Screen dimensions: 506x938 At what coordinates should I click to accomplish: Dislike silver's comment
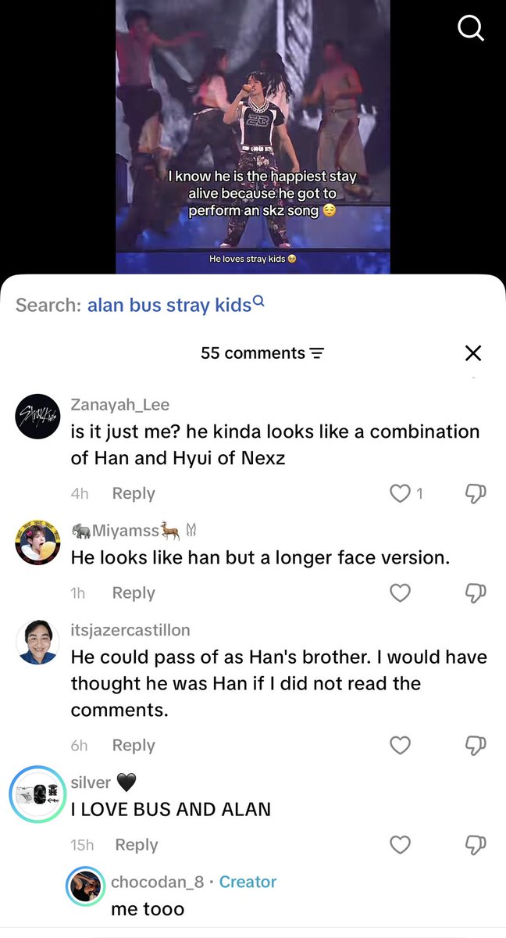pos(476,845)
